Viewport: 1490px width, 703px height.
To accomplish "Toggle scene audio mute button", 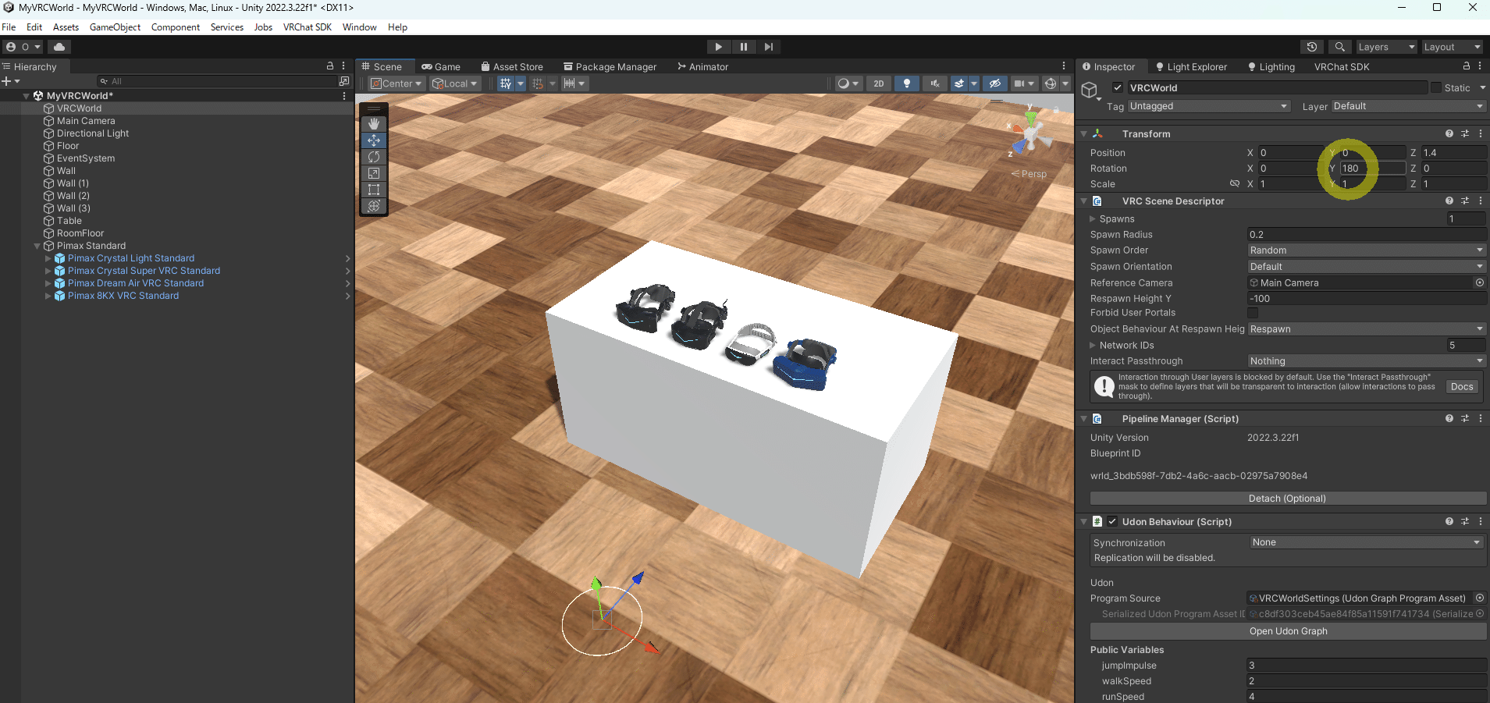I will pyautogui.click(x=935, y=83).
